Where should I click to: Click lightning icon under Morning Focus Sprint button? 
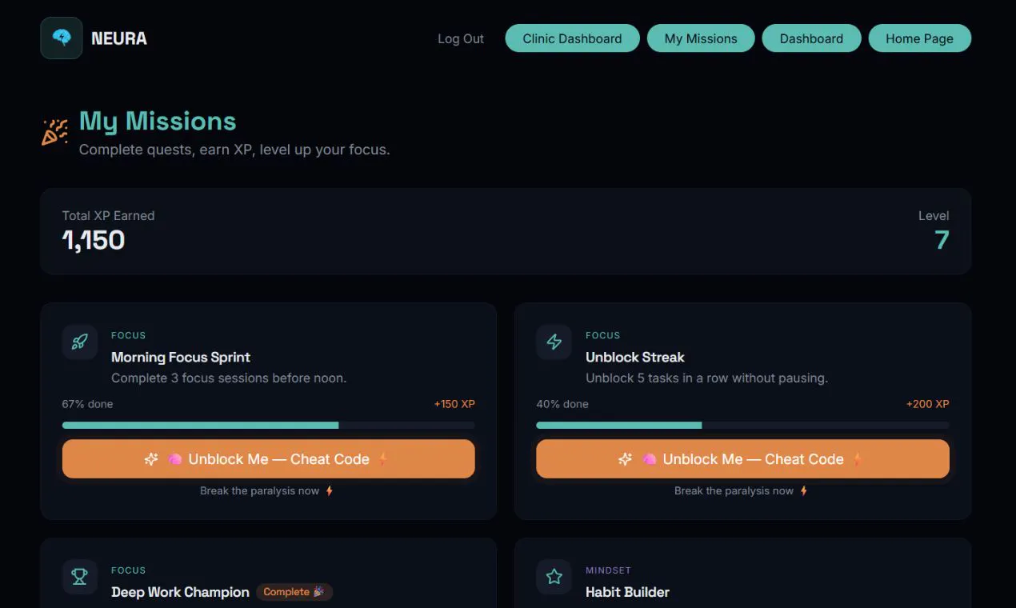coord(329,491)
